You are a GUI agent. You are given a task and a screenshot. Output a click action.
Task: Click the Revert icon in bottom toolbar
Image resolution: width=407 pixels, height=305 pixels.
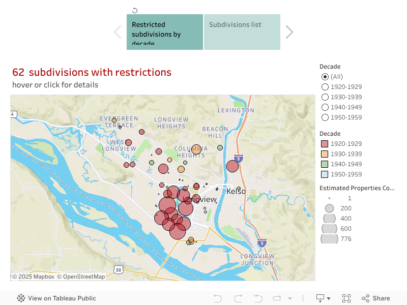coord(258,298)
